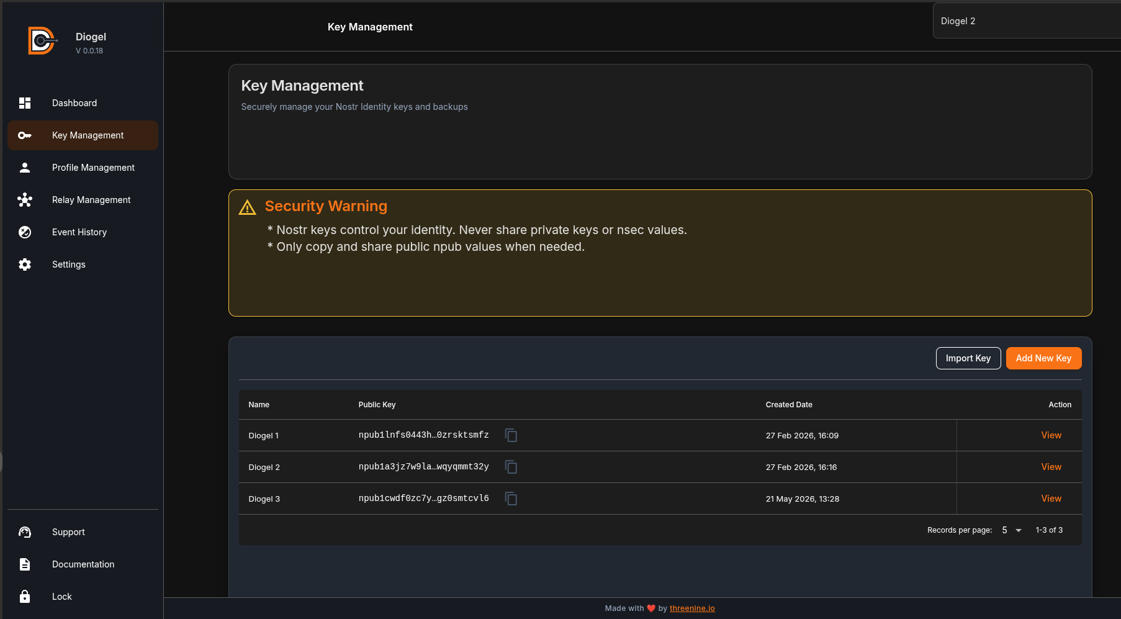
Task: Click the Add New Key button
Action: 1043,358
